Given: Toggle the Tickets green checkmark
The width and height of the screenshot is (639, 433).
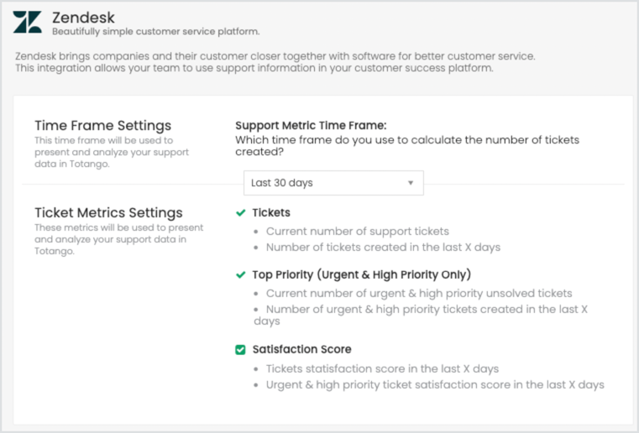Looking at the screenshot, I should click(x=241, y=212).
